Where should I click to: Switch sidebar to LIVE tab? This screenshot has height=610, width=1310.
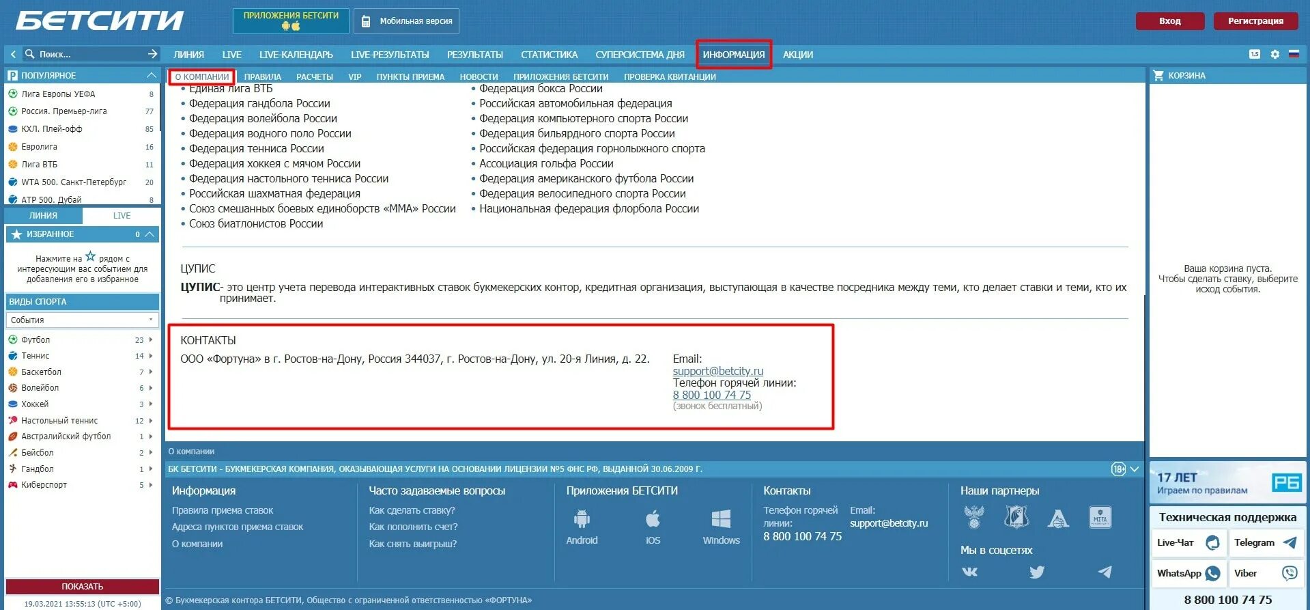point(122,215)
